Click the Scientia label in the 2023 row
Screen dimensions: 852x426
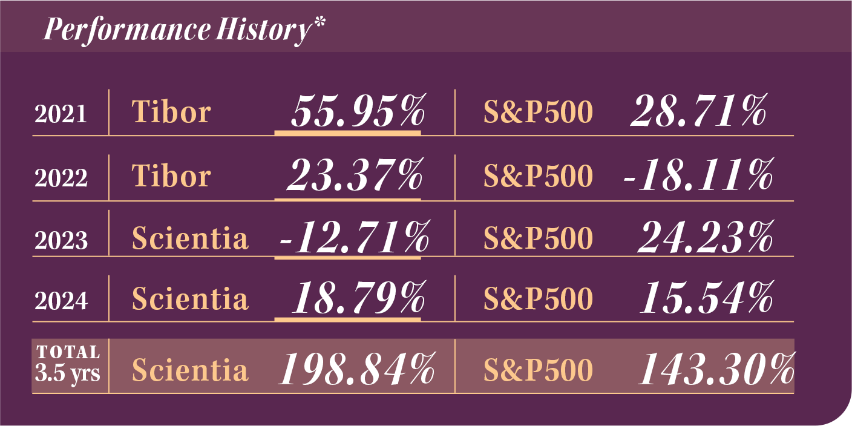[x=190, y=238]
